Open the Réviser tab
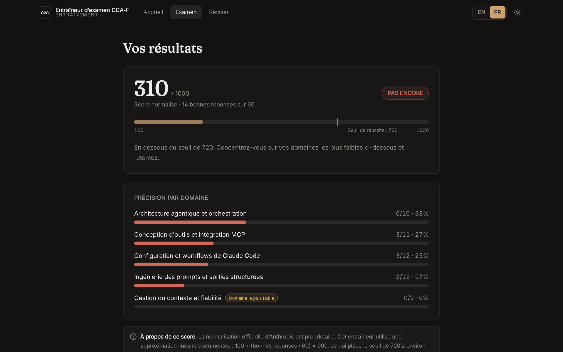 pyautogui.click(x=219, y=12)
